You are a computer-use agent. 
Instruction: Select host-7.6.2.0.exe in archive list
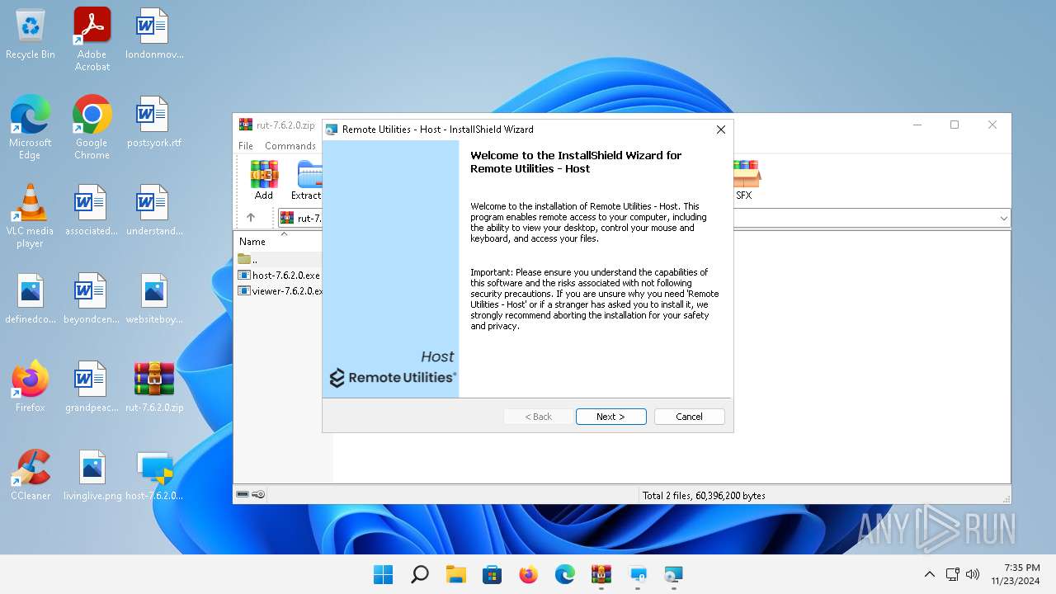click(280, 276)
